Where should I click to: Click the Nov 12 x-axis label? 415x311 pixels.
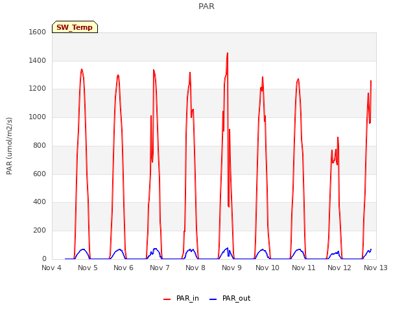339,268
